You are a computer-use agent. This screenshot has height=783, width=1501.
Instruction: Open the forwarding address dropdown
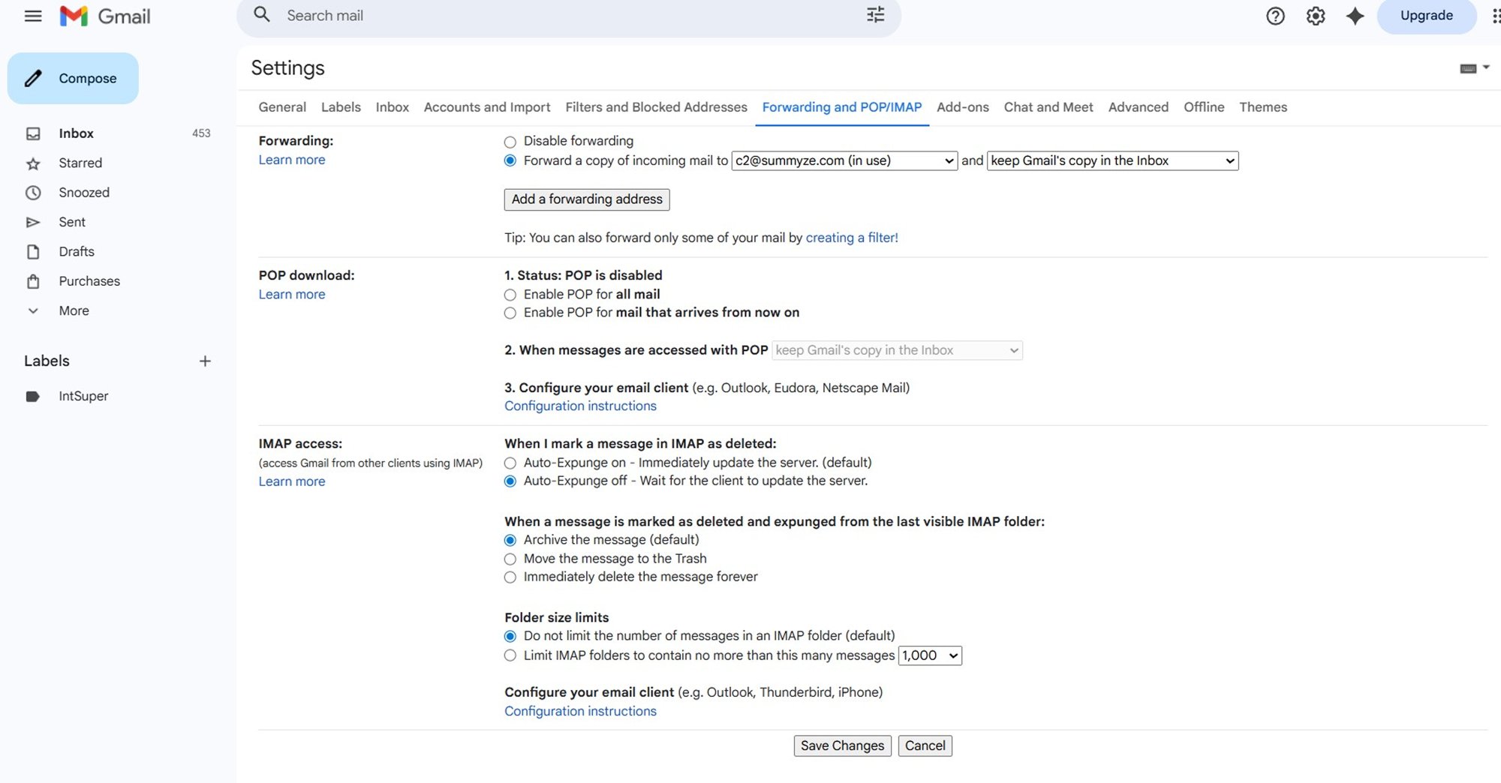coord(843,160)
